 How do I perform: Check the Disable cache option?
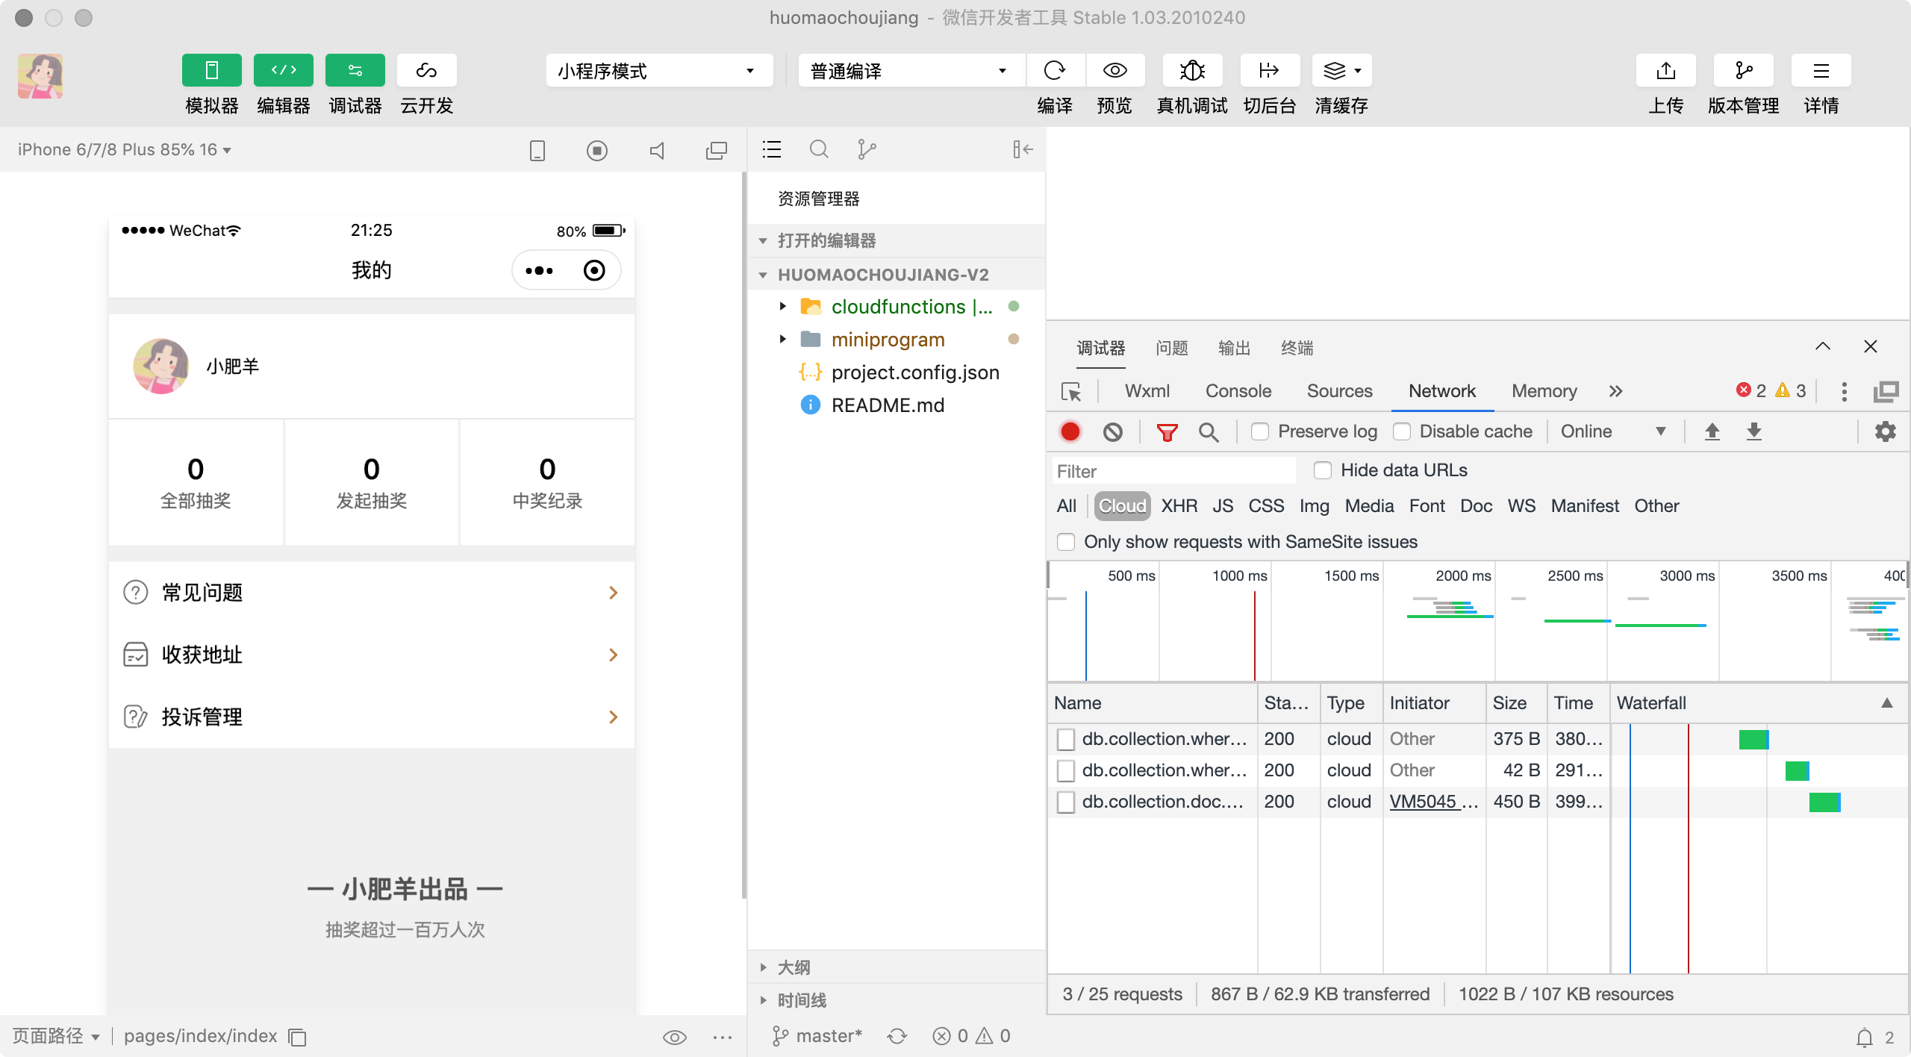[1401, 432]
